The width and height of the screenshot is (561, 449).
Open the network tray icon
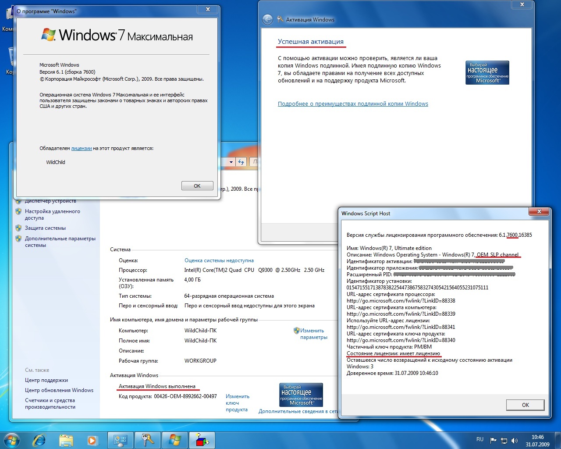pos(504,440)
